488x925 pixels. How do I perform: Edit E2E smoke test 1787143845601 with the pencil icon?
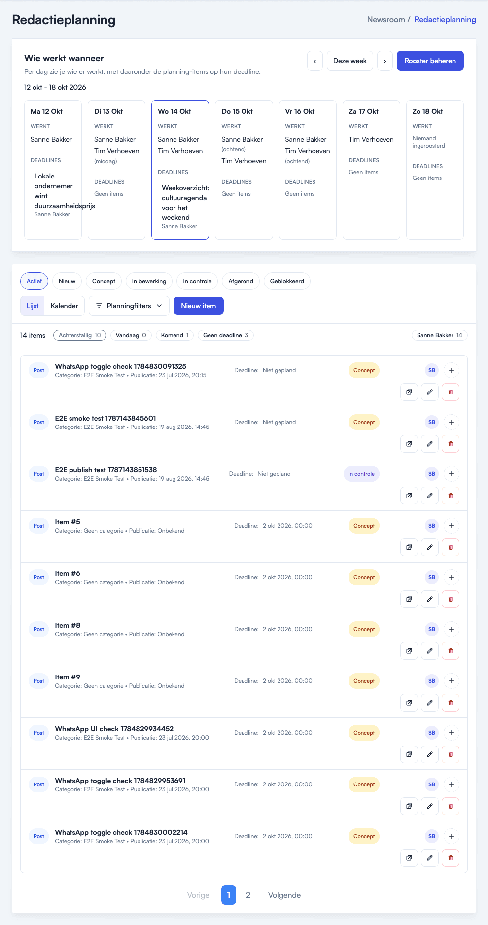pyautogui.click(x=430, y=444)
